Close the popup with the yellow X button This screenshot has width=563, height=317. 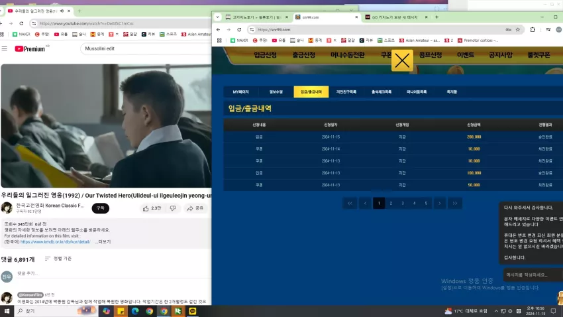pos(402,60)
